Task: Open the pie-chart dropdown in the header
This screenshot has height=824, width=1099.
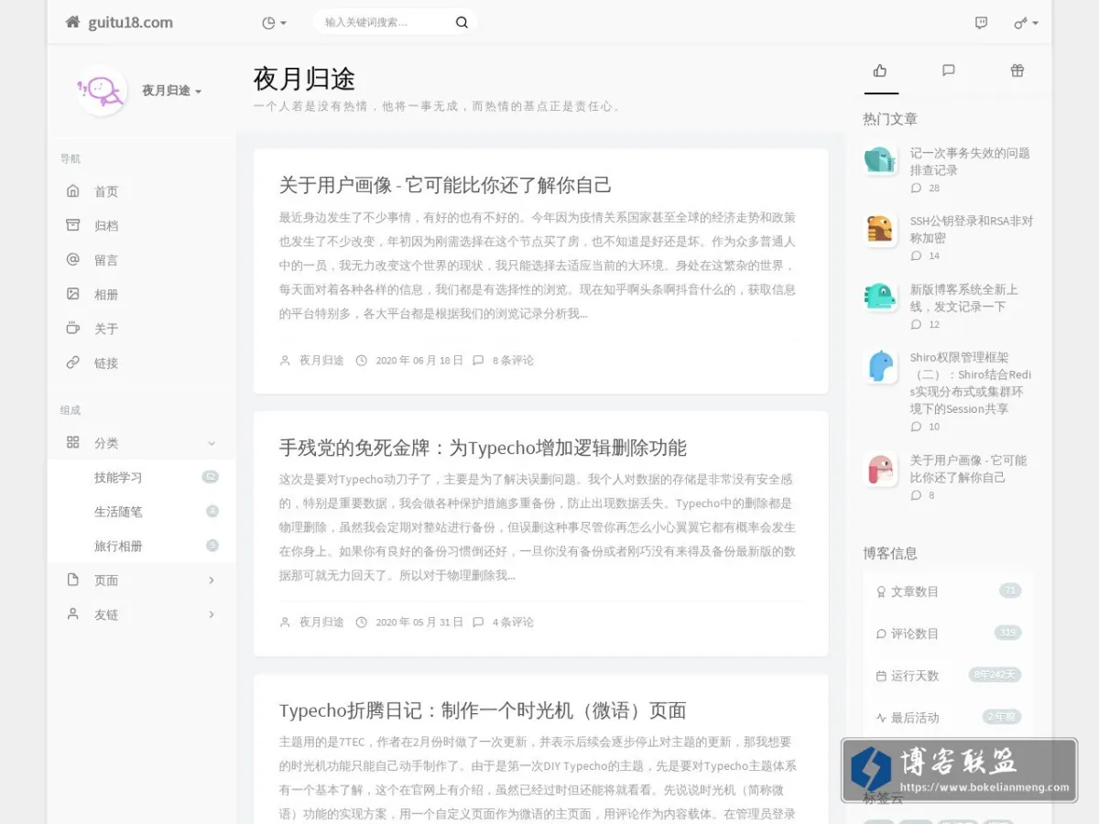Action: [274, 23]
